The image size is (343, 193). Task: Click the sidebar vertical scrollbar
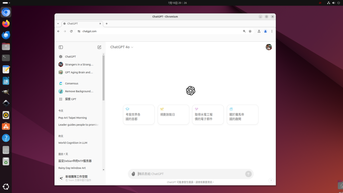click(x=104, y=78)
